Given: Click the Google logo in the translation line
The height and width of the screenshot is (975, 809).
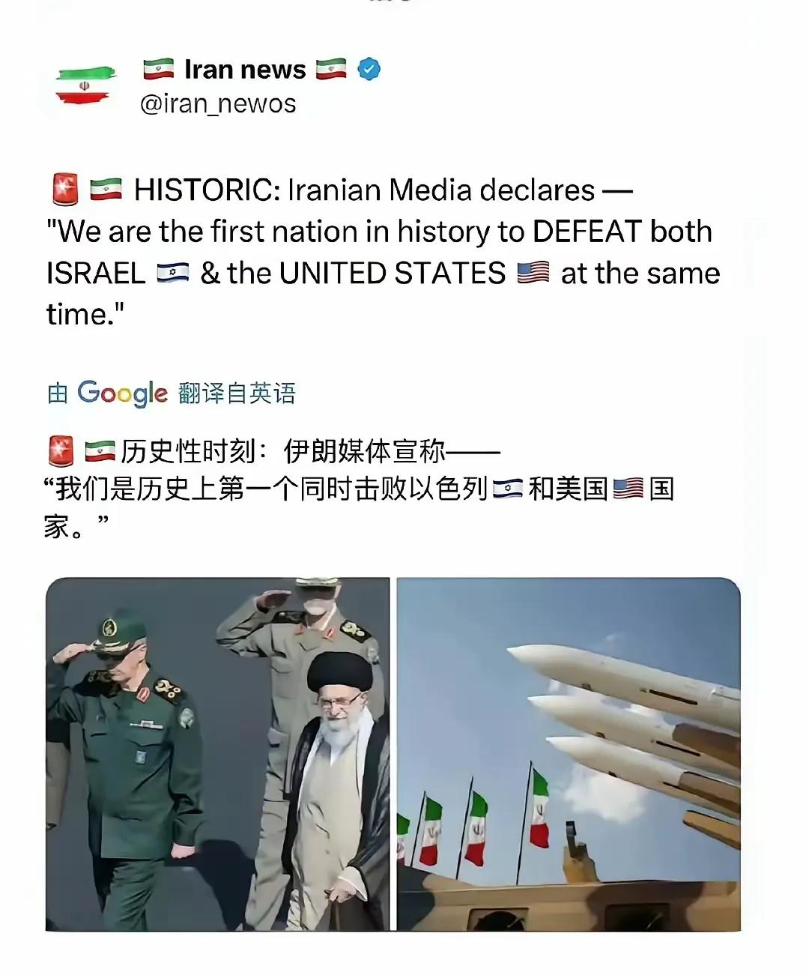Looking at the screenshot, I should tap(123, 393).
